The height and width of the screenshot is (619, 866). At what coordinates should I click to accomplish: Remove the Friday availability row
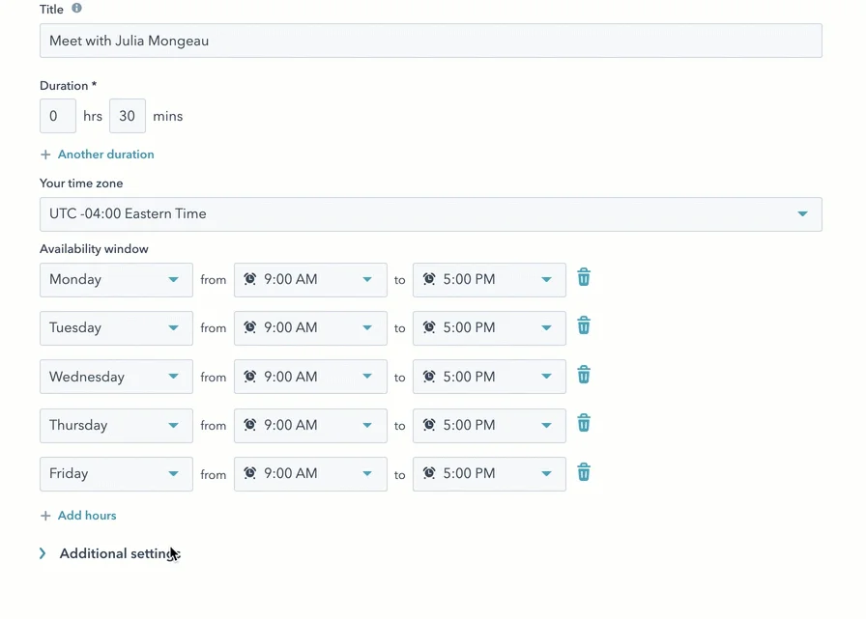point(584,471)
